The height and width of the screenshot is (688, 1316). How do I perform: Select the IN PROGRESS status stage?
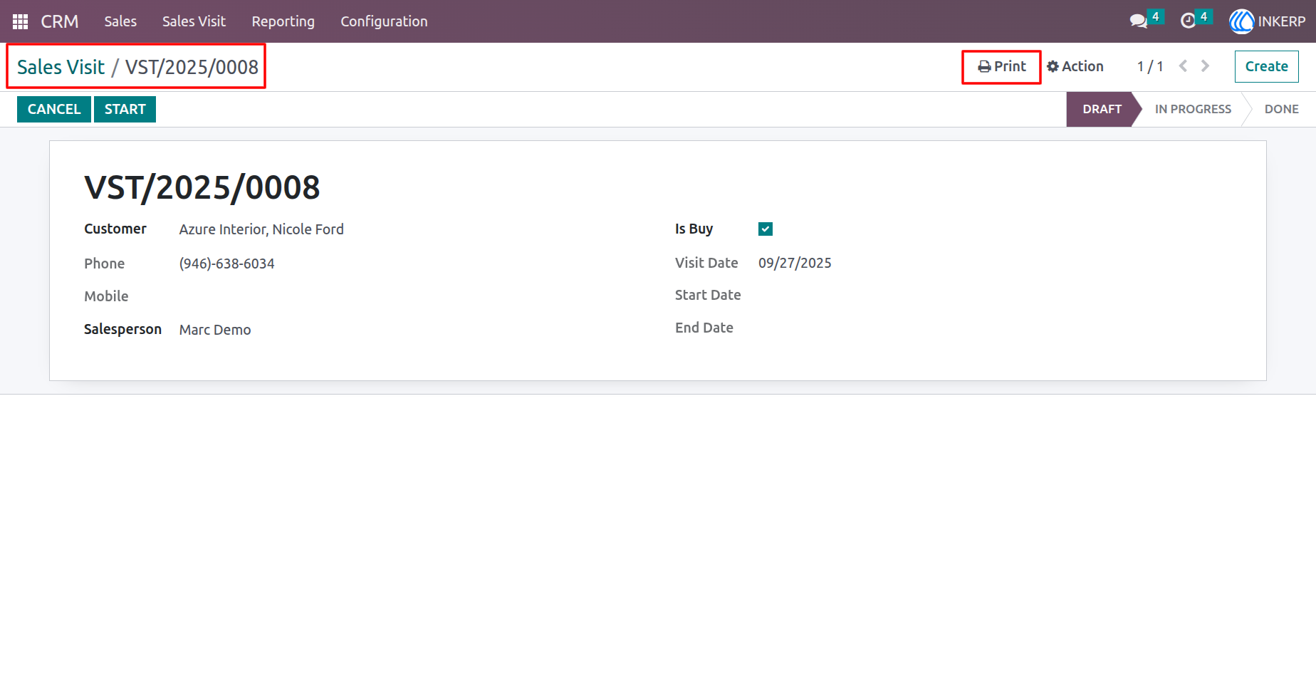1193,109
